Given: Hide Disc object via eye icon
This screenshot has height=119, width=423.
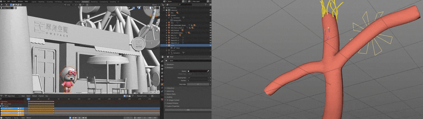Looking at the screenshot, I should point(210,23).
